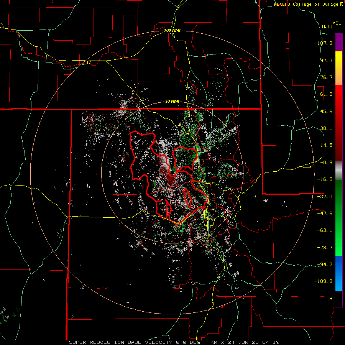
Task: Select the 45.6 velocity scale value
Action: (326, 111)
